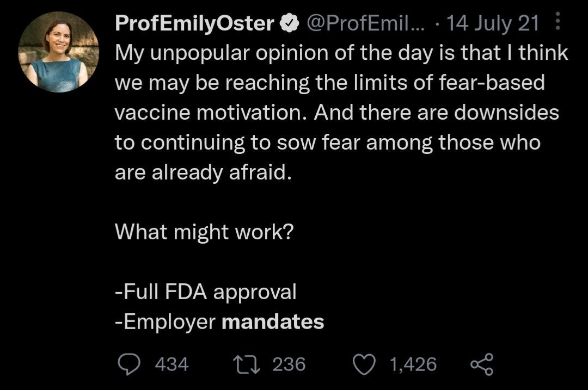This screenshot has height=390, width=588.
Task: Click the word "-Employer" in the tweet
Action: coord(166,321)
